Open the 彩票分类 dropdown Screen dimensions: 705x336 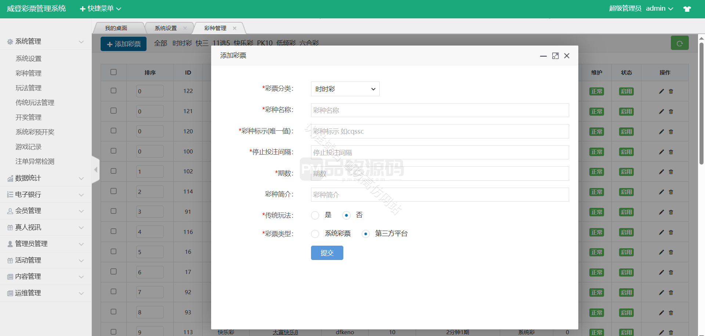(x=345, y=89)
